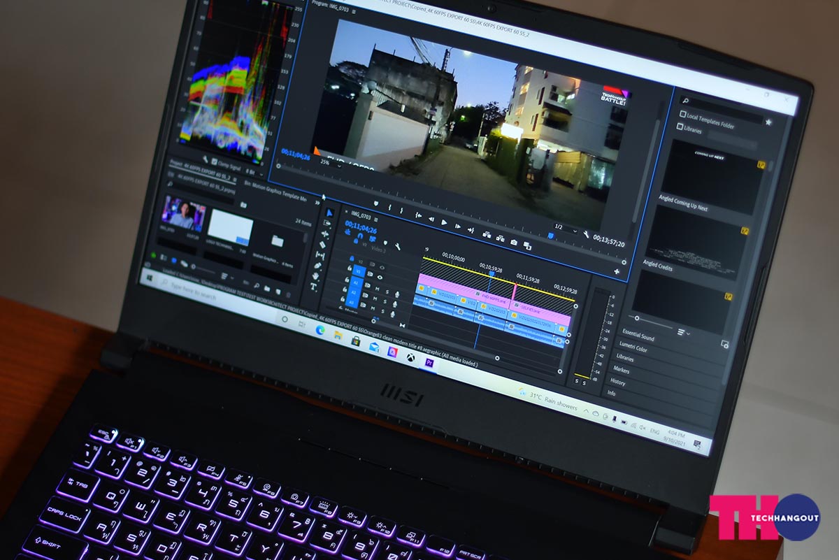Select the Razor tool

point(323,245)
